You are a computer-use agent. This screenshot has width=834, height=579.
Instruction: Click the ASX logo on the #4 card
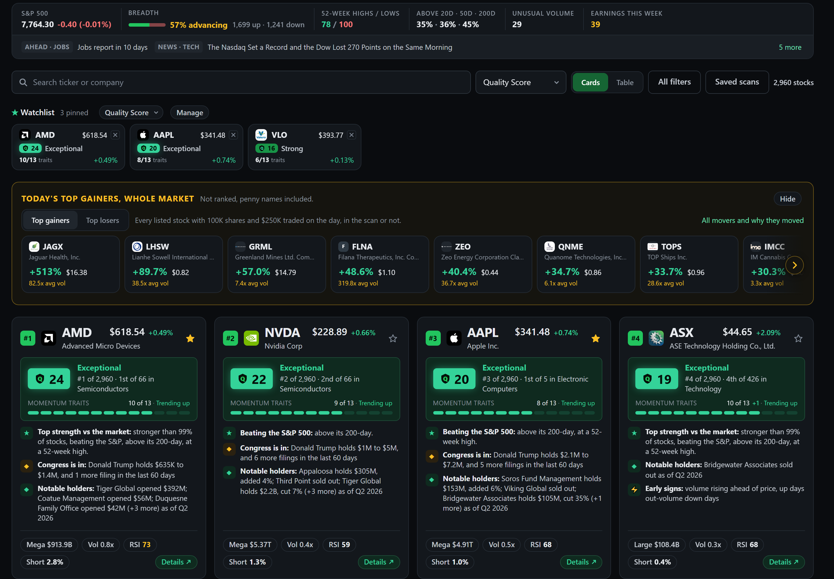click(656, 338)
